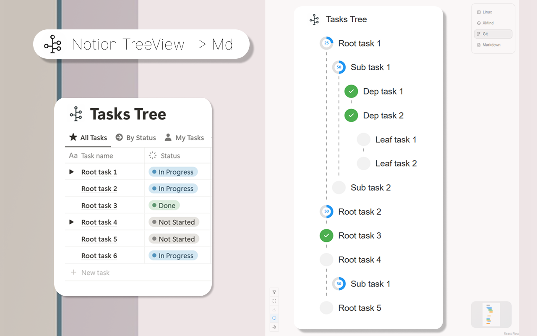Click the empty circle beside Sub task 2
This screenshot has height=336, width=537.
click(339, 187)
